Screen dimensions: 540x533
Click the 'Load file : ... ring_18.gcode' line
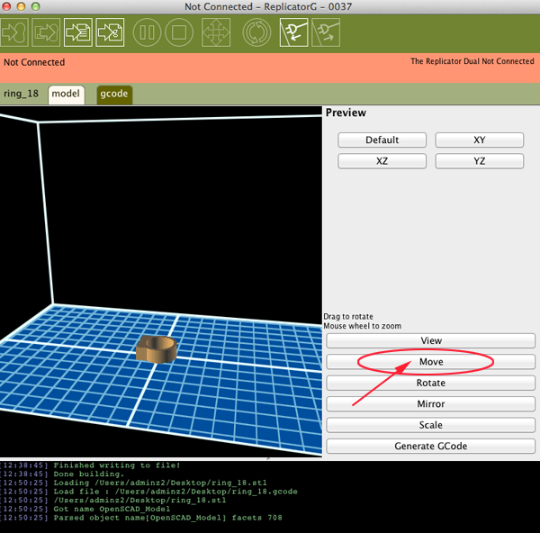tap(175, 492)
